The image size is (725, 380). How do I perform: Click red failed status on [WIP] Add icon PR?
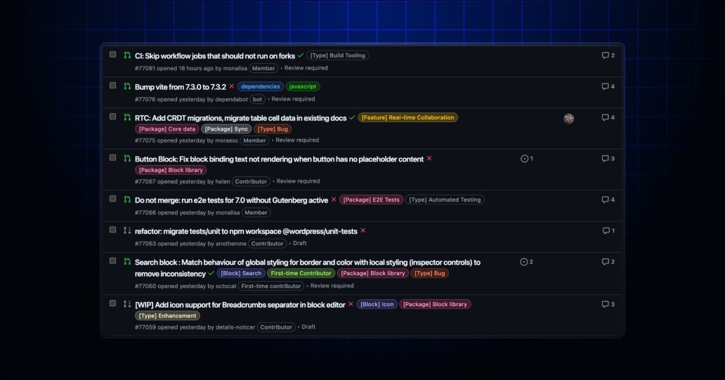pos(351,304)
